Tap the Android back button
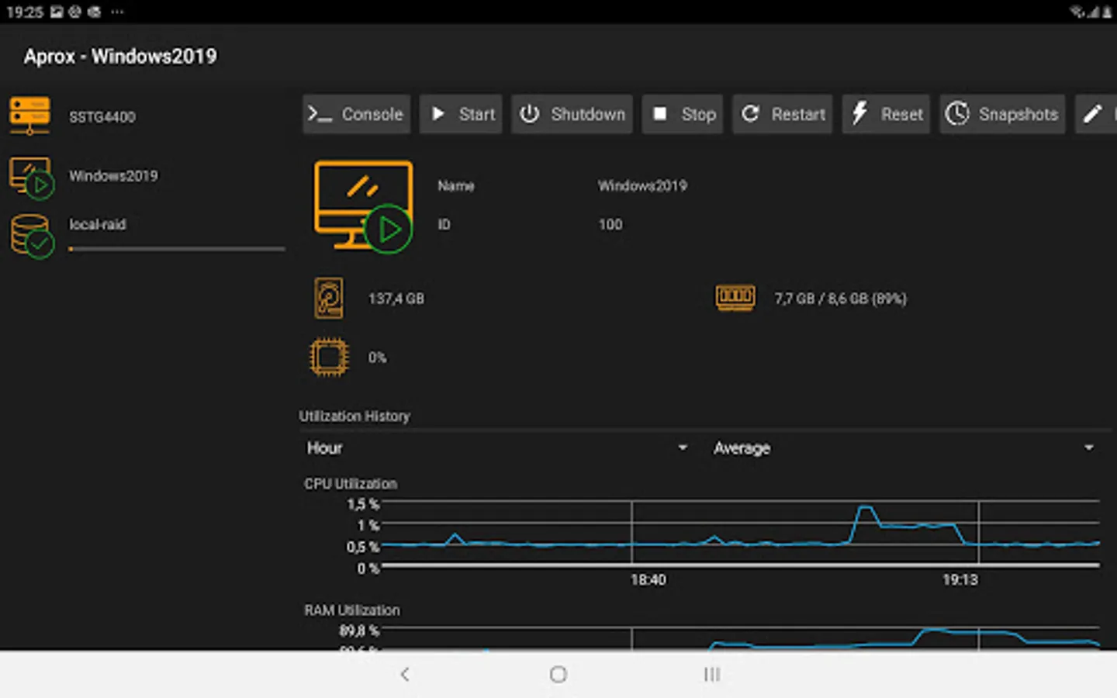This screenshot has height=698, width=1117. (x=405, y=675)
